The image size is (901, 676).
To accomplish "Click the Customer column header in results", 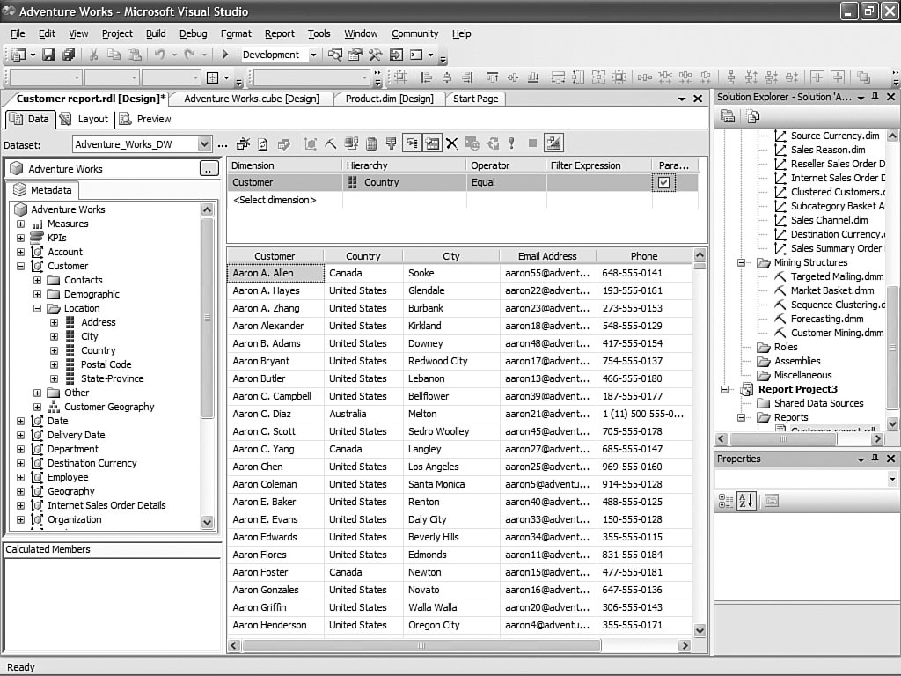I will point(275,256).
